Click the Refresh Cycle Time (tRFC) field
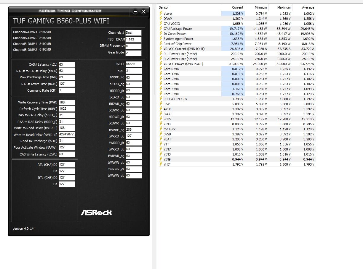The width and height of the screenshot is (363, 269). [x=67, y=109]
